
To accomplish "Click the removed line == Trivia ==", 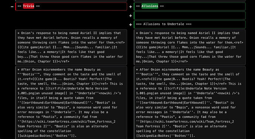I will [71, 7].
